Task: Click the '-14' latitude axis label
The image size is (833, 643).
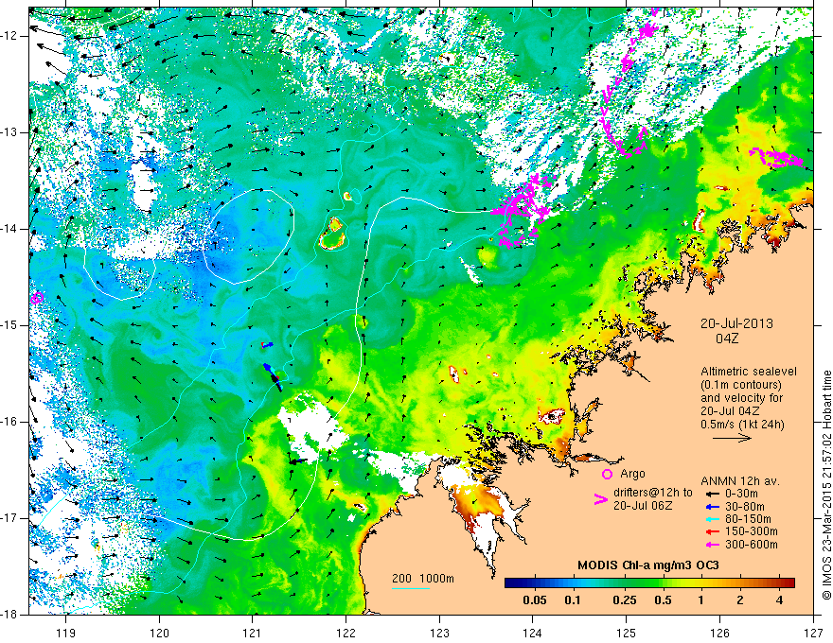Action: (x=10, y=229)
